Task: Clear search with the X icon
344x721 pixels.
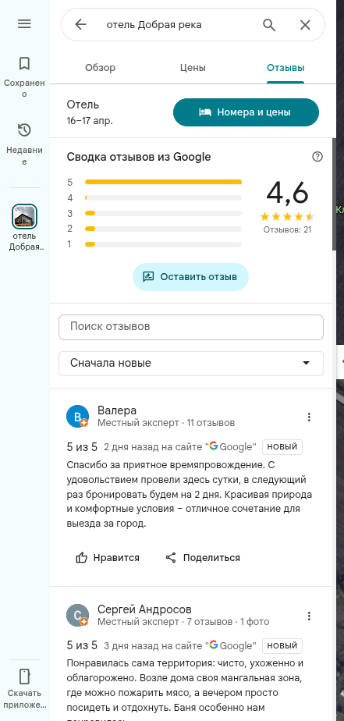Action: pos(305,25)
